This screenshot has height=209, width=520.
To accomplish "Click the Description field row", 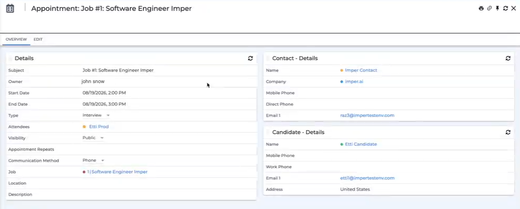I will [x=132, y=194].
